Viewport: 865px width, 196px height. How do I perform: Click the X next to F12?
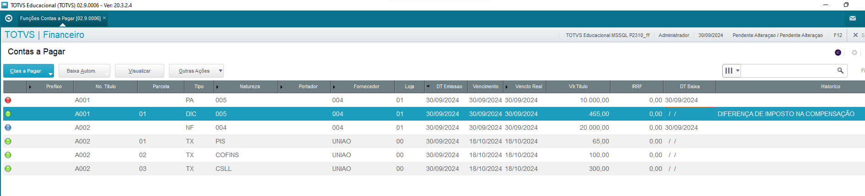[855, 35]
